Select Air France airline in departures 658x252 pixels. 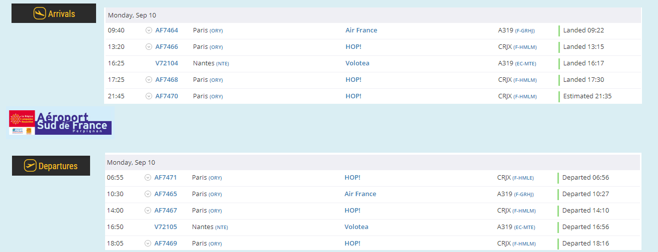coord(360,194)
